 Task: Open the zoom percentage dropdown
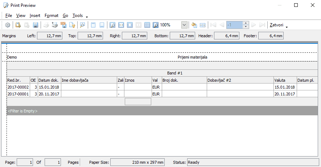[x=184, y=25]
